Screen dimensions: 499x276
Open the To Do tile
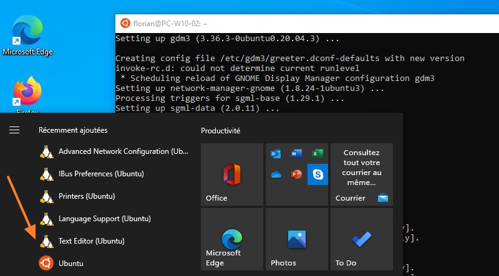(x=362, y=239)
